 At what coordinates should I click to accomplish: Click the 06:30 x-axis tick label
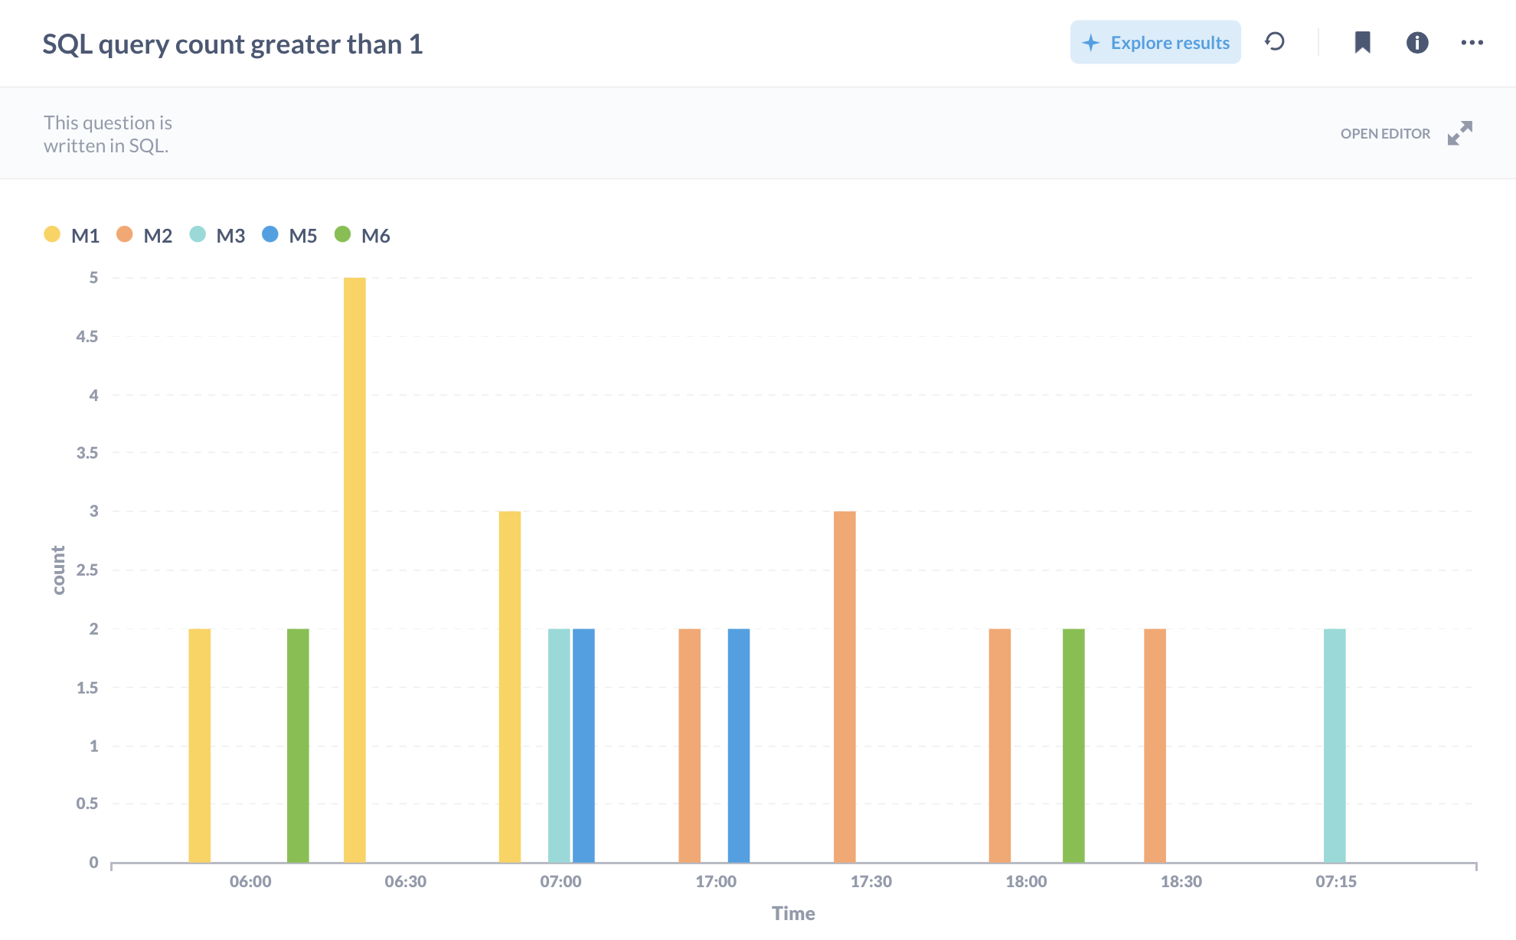(406, 881)
